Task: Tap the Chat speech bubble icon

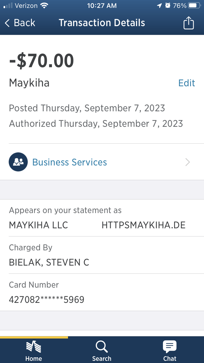Action: 170,347
